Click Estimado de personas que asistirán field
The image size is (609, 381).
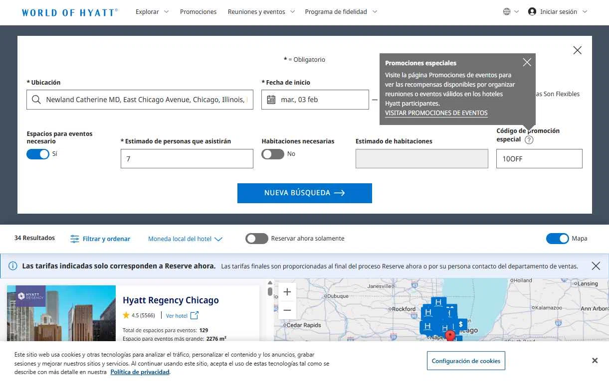coord(187,159)
